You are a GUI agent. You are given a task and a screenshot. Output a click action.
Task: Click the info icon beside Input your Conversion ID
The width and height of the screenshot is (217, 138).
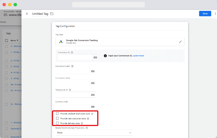pyautogui.click(x=105, y=56)
